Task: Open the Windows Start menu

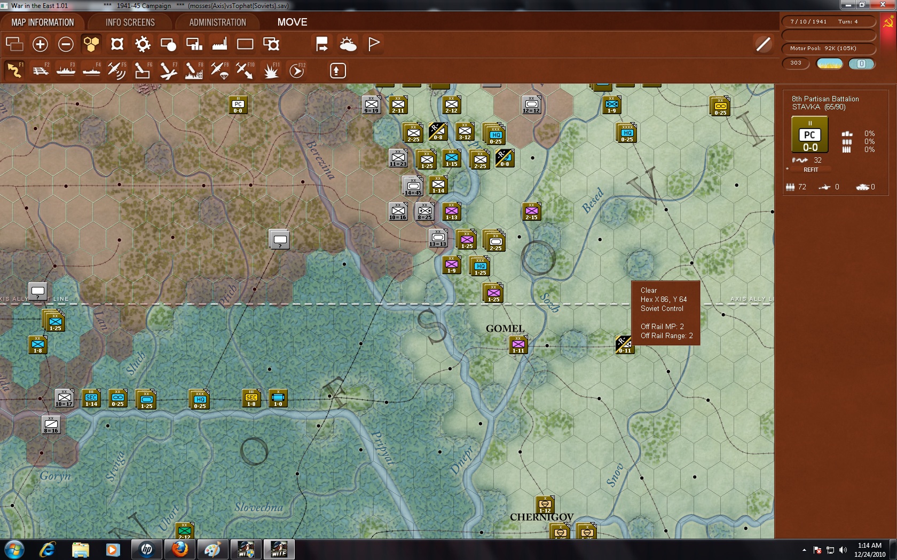Action: pos(14,549)
